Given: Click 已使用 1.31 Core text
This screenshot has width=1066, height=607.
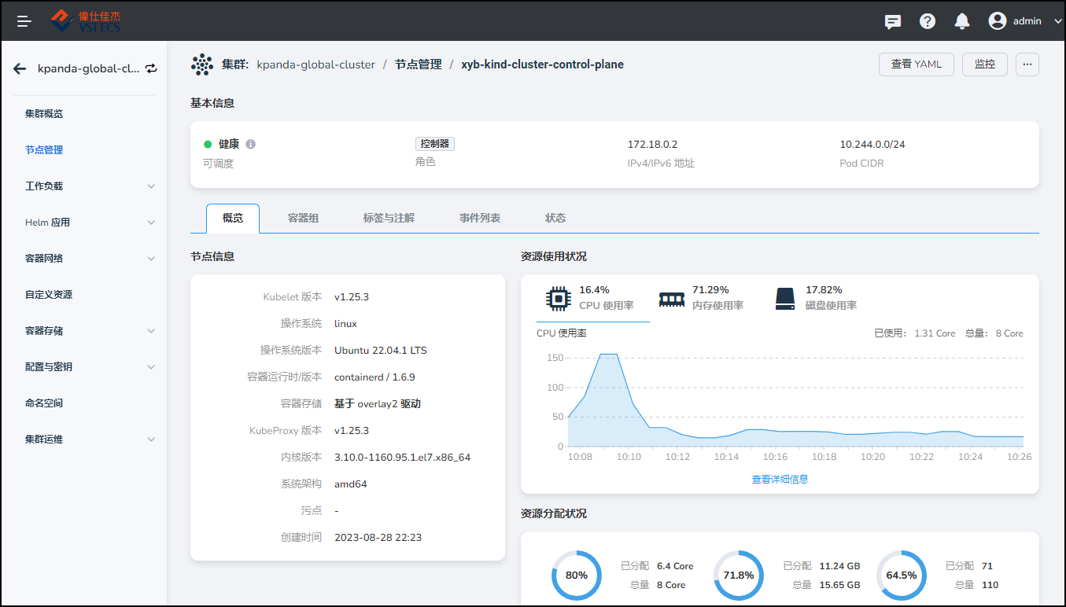Looking at the screenshot, I should coord(915,333).
